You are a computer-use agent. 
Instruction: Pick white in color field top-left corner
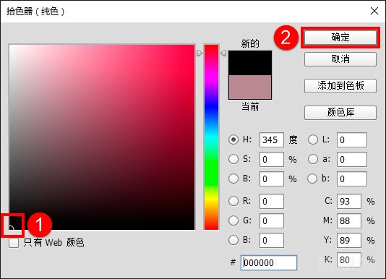11,47
